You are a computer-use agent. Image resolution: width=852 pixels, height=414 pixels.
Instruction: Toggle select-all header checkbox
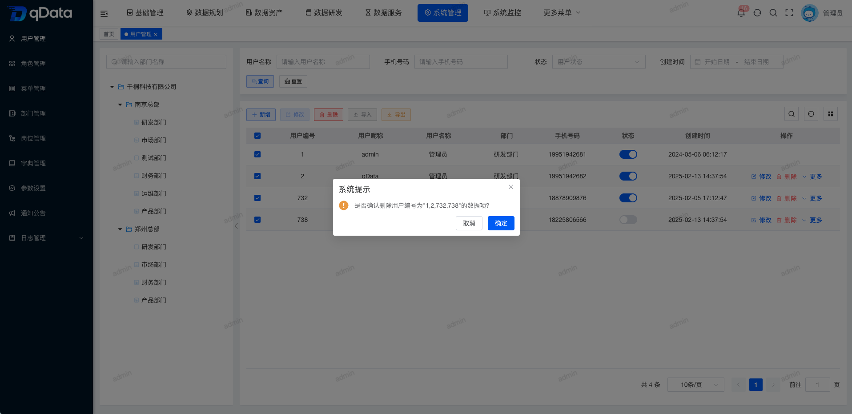(257, 136)
